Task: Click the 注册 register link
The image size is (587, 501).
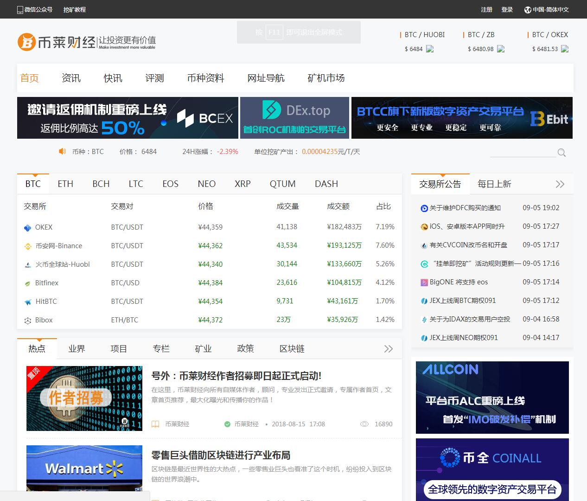Action: (487, 9)
